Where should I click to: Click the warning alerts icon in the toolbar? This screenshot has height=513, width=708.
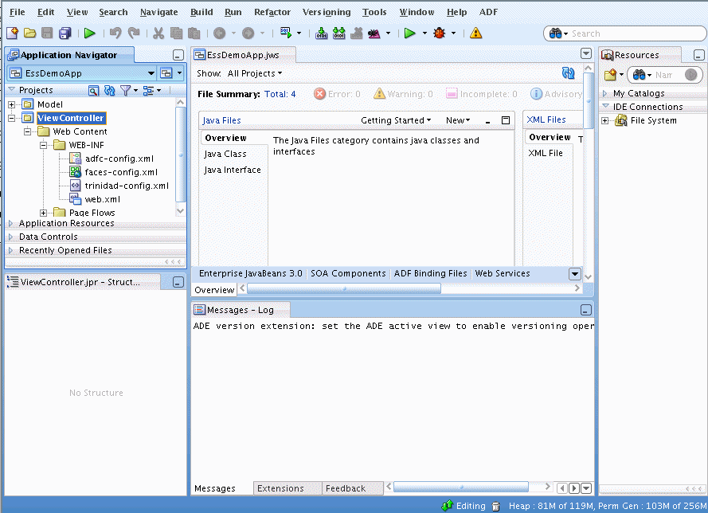coord(475,33)
